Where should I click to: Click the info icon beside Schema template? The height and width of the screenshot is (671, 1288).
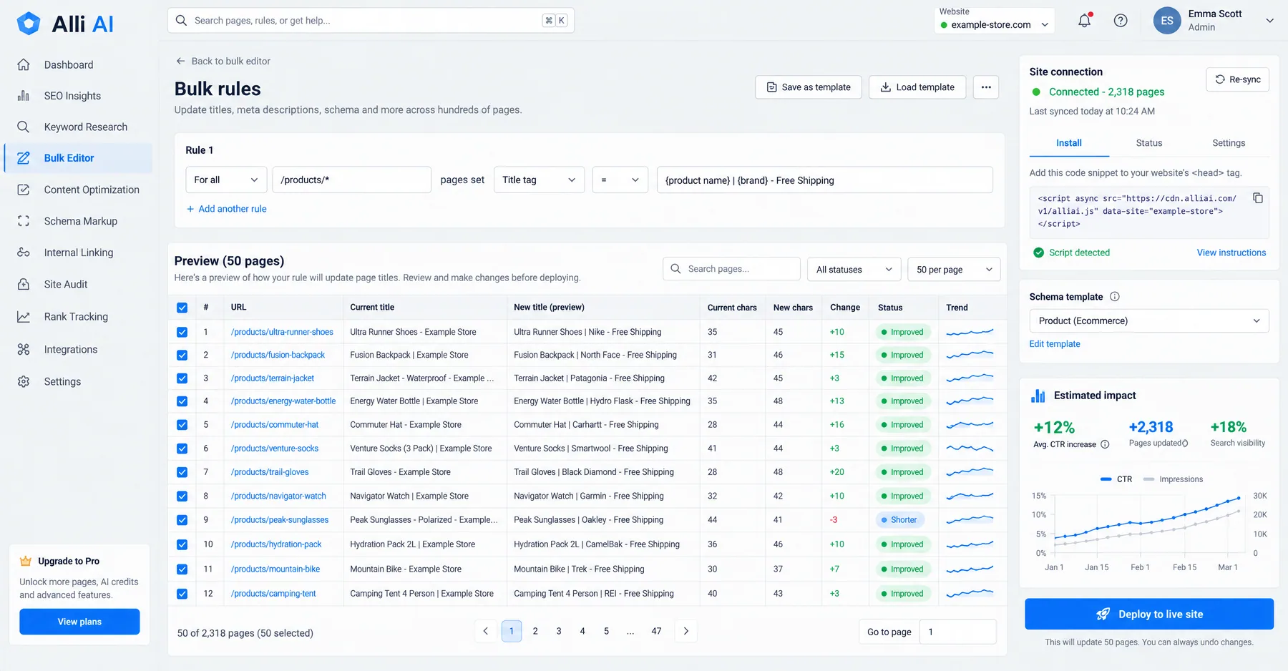1114,297
